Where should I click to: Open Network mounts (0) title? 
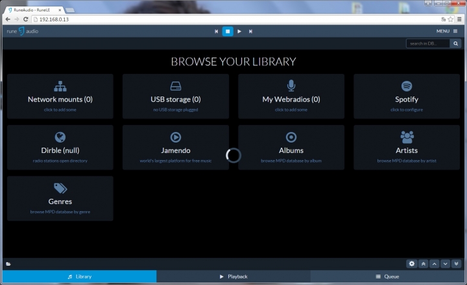[60, 99]
